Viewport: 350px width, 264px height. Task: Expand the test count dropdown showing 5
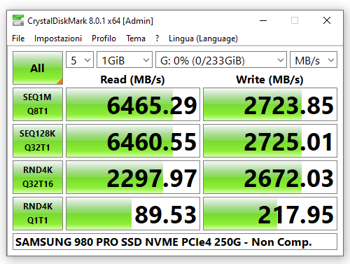coord(80,60)
